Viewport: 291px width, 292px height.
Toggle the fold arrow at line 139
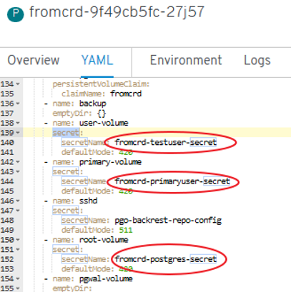coord(18,133)
